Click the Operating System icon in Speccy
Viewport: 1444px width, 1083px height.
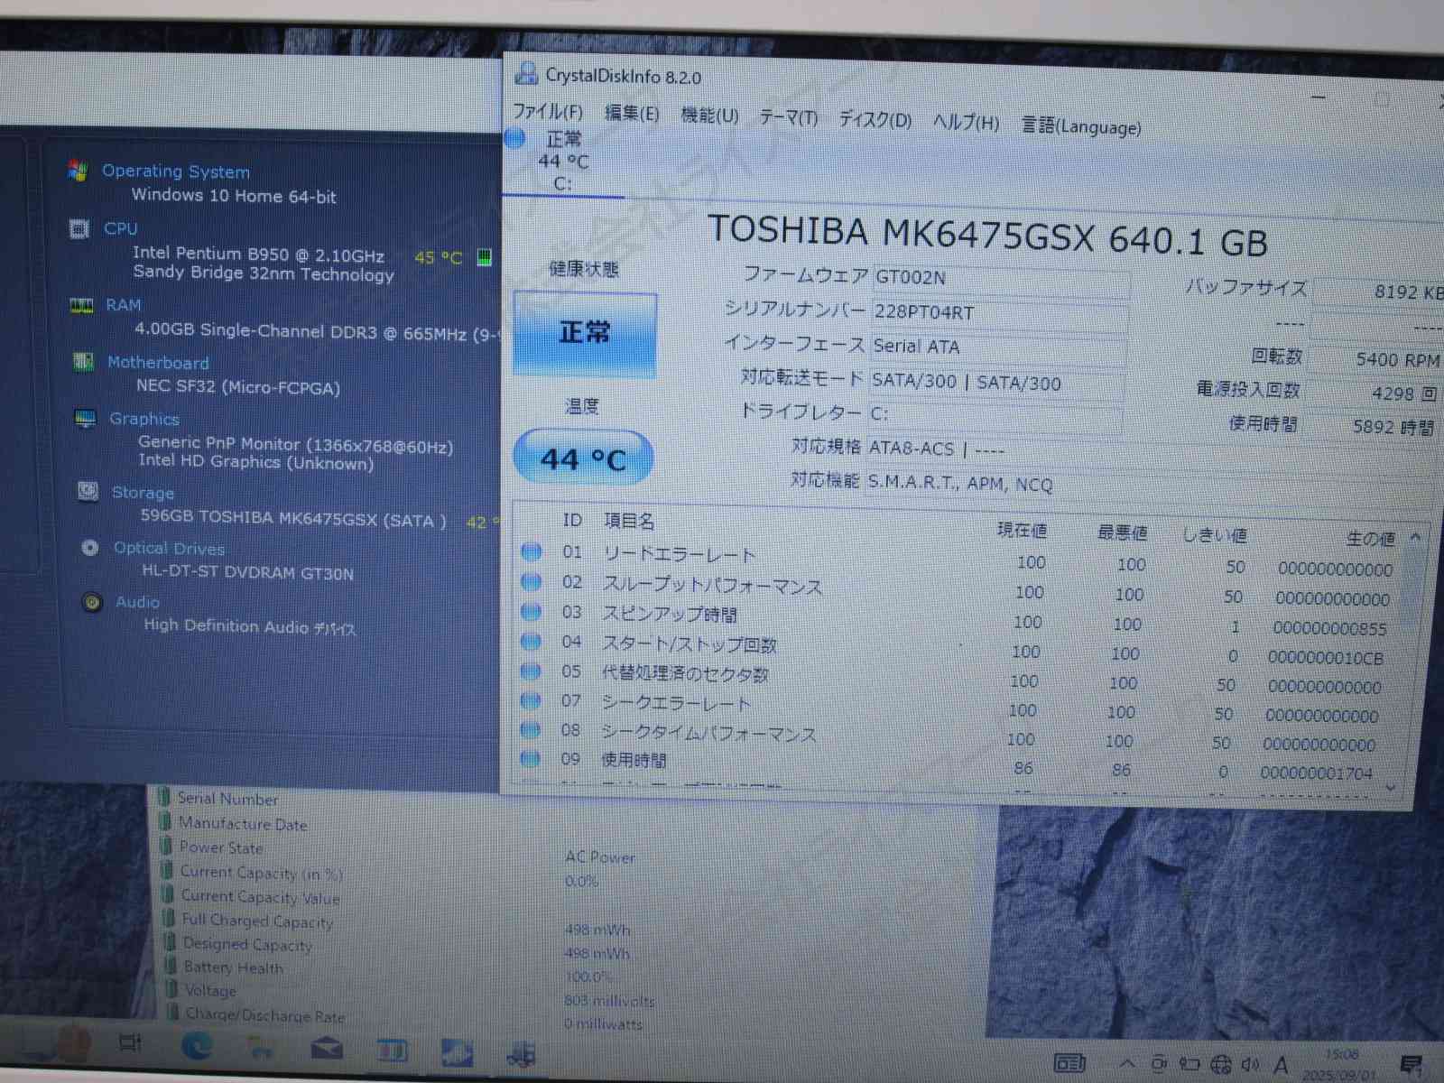(79, 171)
